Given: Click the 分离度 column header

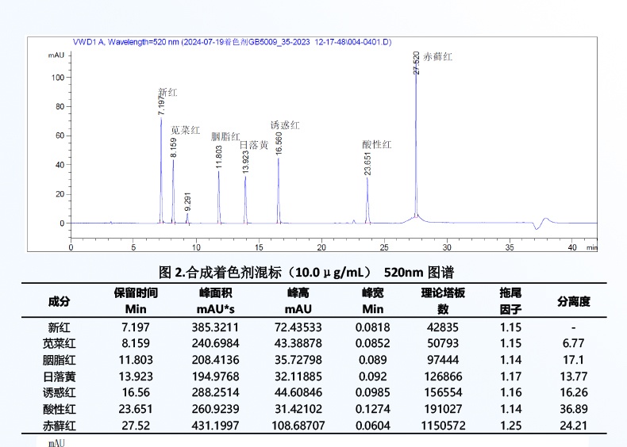Looking at the screenshot, I should click(x=573, y=301).
